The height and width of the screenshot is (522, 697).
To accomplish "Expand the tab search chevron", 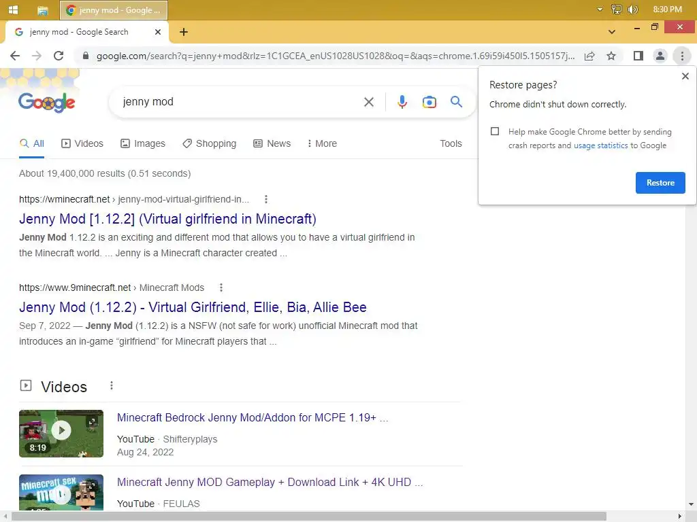I will click(x=612, y=32).
